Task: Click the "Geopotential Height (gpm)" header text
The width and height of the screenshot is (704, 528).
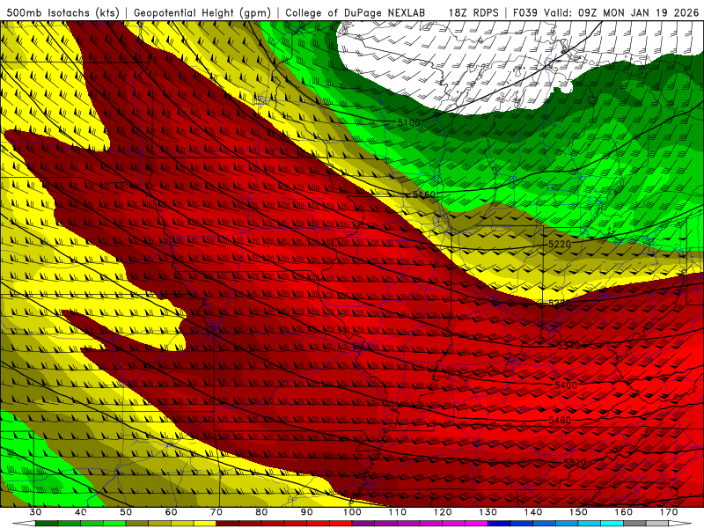Action: [x=202, y=12]
